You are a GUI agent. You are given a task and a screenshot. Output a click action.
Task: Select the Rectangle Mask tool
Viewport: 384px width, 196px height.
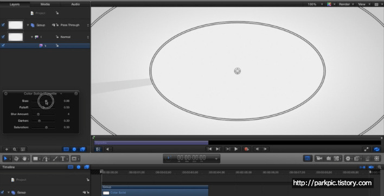point(74,159)
